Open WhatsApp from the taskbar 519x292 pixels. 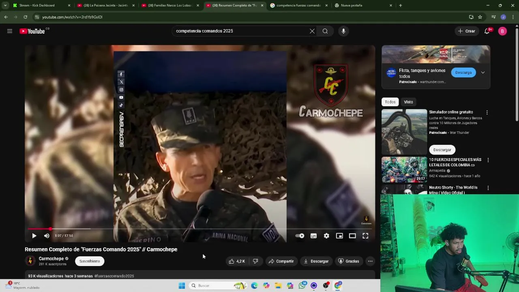pos(302,286)
